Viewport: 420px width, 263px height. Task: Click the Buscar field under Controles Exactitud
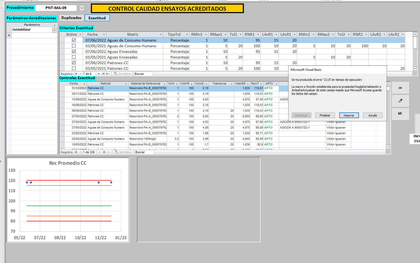tap(144, 152)
